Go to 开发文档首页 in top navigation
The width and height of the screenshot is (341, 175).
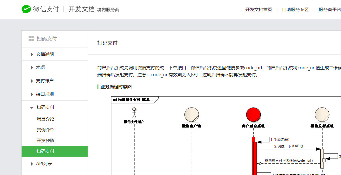258,9
